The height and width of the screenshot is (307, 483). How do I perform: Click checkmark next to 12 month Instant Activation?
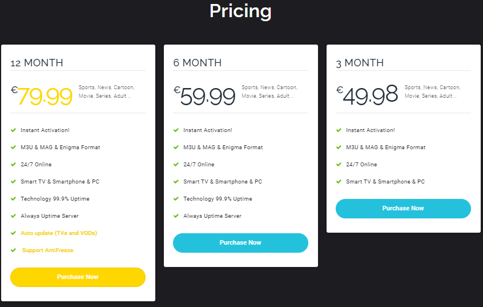13,130
